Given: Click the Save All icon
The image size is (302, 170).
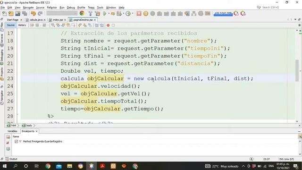Looking at the screenshot, I should click(x=25, y=14).
